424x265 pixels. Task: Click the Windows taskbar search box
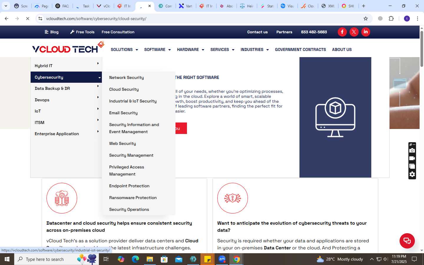point(56,259)
